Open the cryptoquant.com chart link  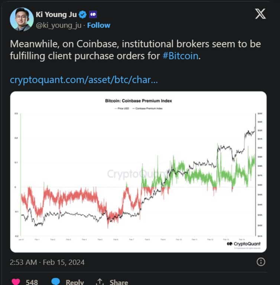[x=84, y=80]
